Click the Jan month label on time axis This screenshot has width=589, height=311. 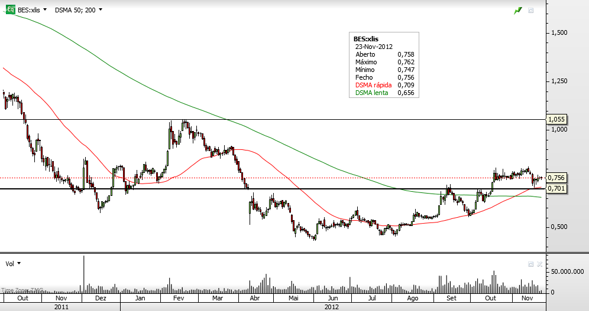tap(140, 298)
